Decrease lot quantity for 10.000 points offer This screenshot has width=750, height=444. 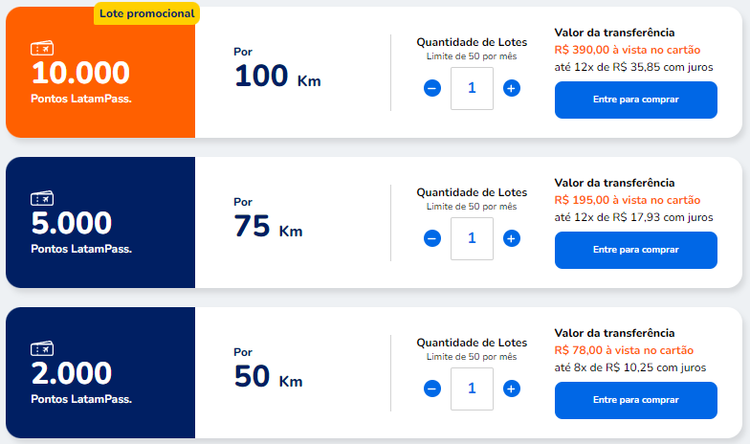coord(432,88)
